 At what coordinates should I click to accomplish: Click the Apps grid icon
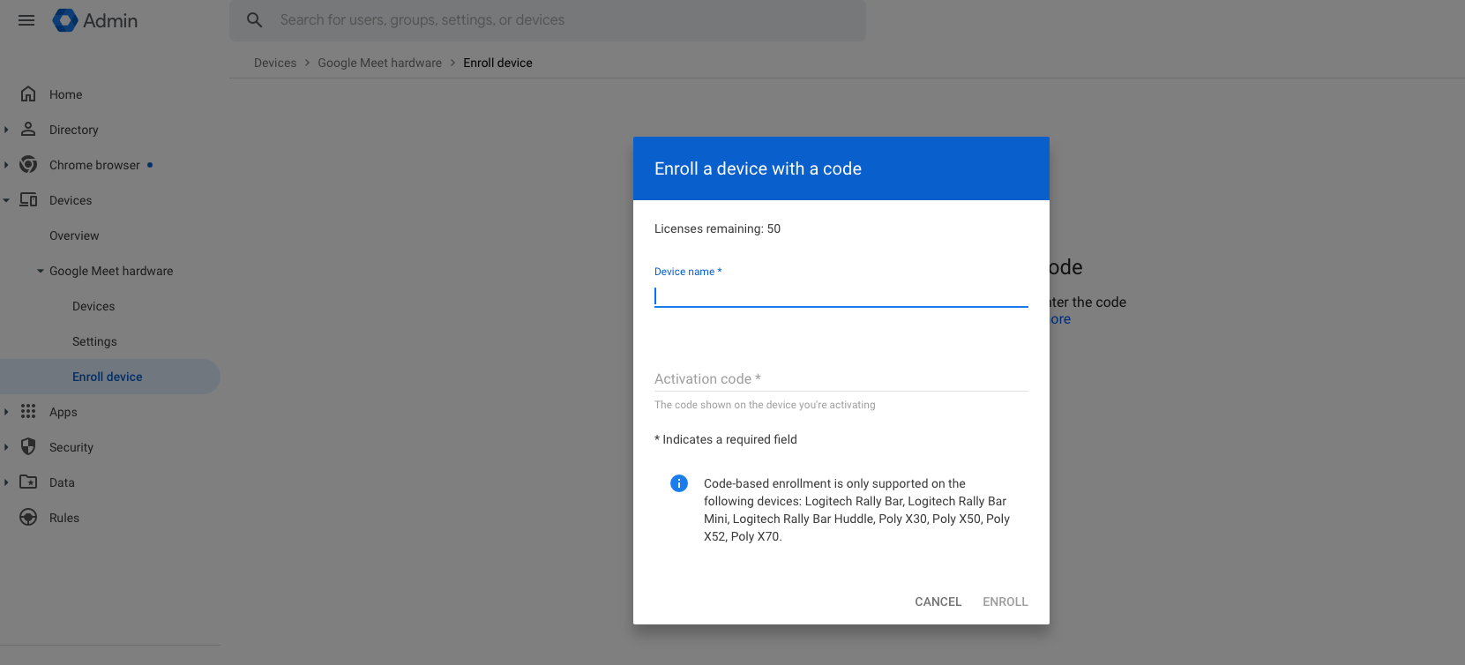pyautogui.click(x=28, y=412)
